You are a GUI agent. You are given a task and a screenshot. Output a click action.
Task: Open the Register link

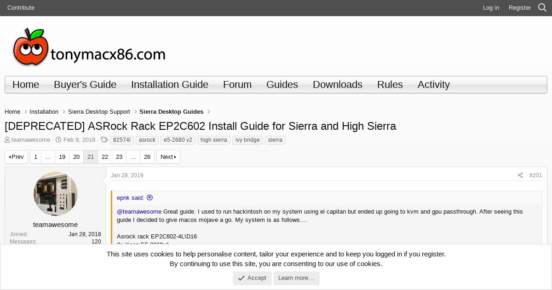tap(520, 8)
